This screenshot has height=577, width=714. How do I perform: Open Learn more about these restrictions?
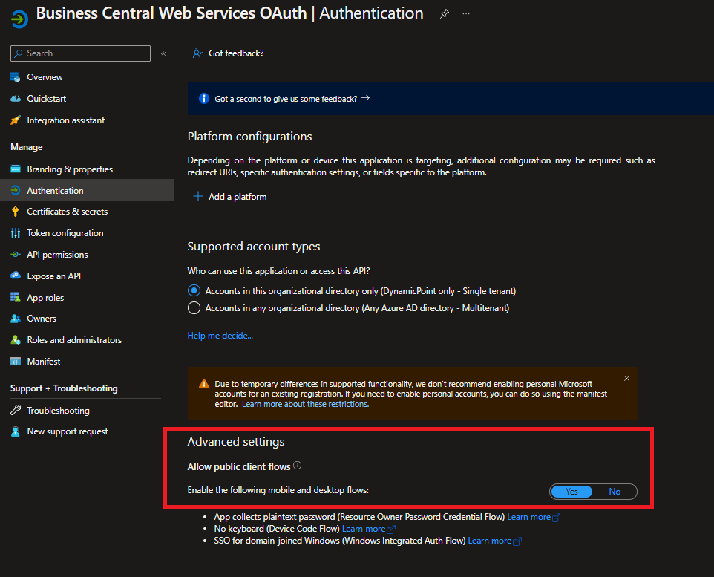306,404
